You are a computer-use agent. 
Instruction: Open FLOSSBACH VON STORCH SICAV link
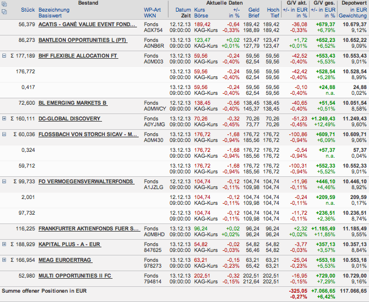tap(88, 134)
